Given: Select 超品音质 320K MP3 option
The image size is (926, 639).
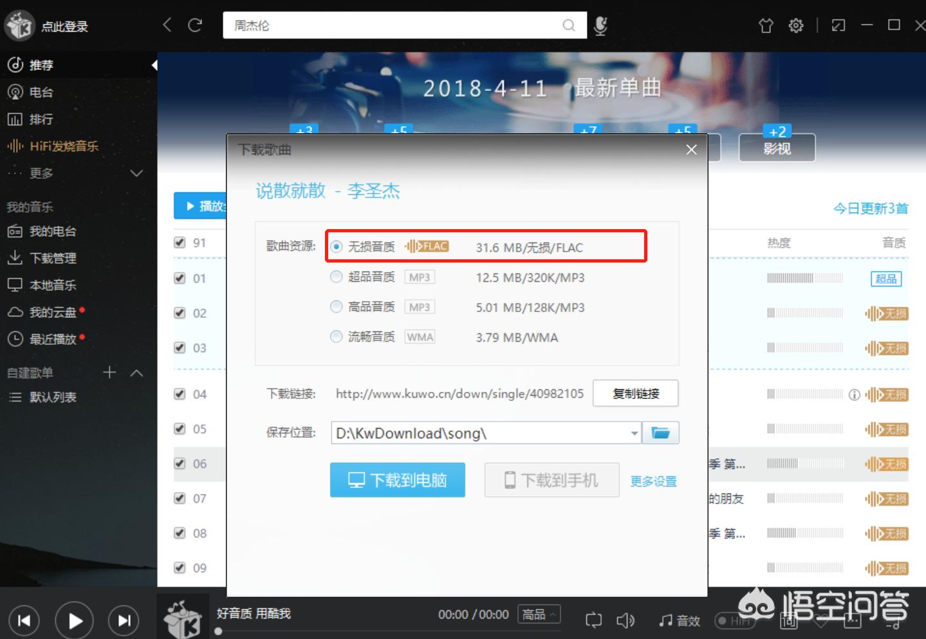Looking at the screenshot, I should click(x=336, y=277).
